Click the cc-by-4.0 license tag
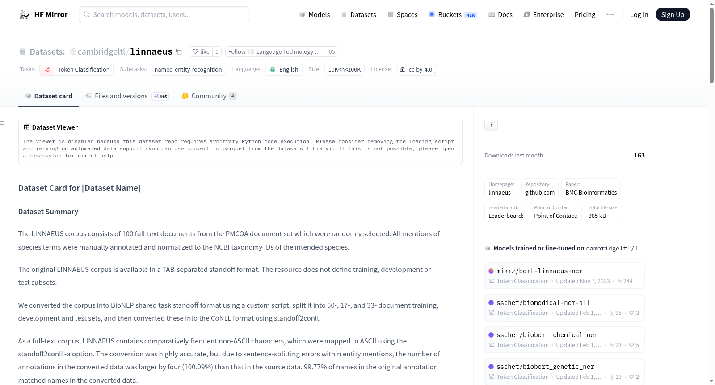 click(416, 69)
